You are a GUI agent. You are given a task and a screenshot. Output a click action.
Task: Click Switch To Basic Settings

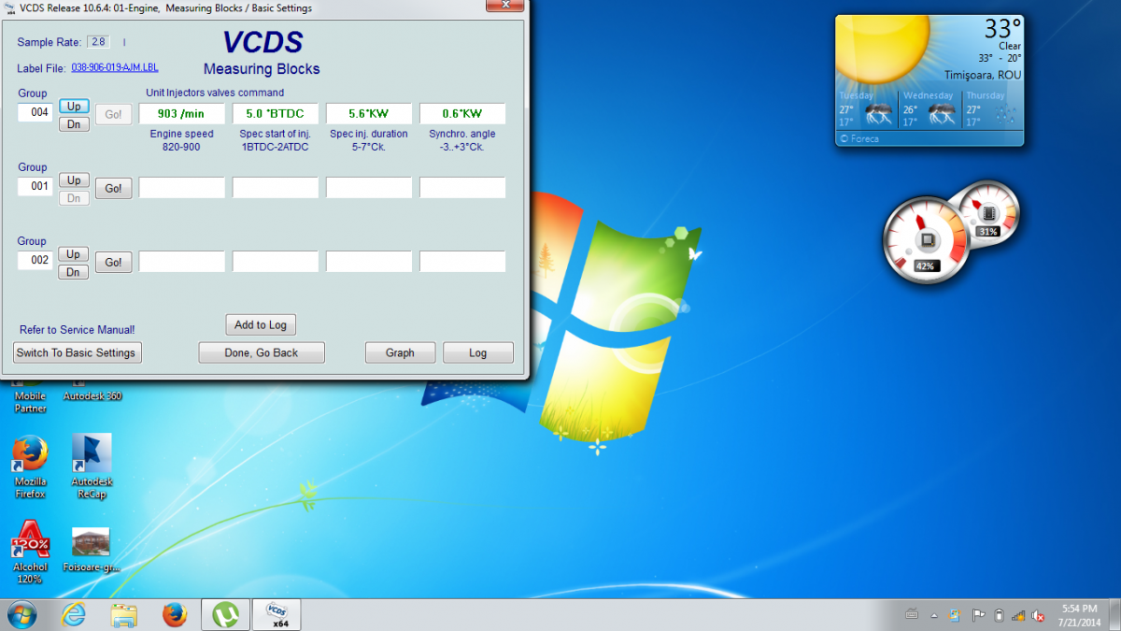click(x=78, y=352)
